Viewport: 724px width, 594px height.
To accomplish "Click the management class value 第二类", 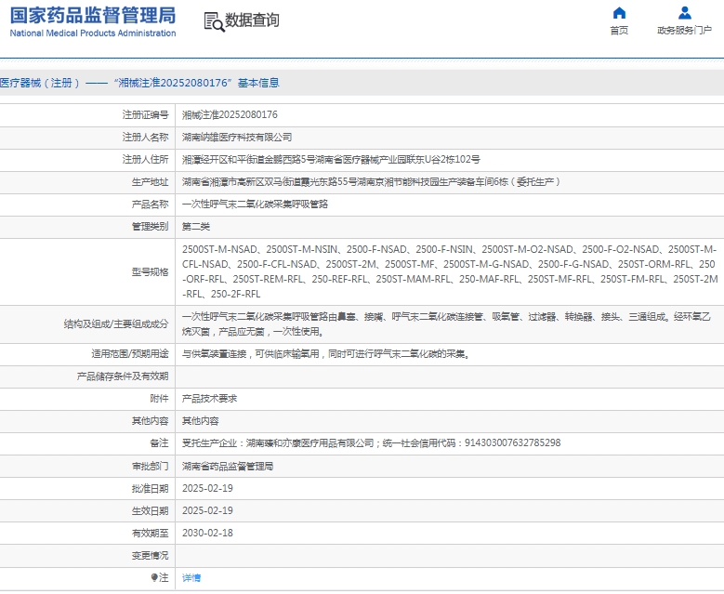I will click(x=196, y=226).
